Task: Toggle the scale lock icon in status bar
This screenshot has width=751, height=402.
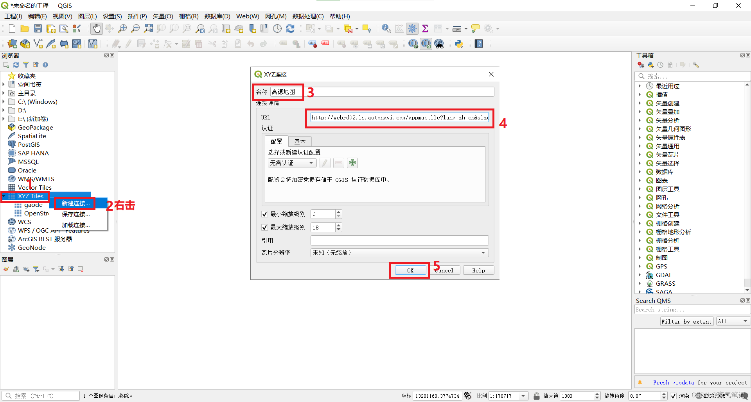Action: [537, 396]
